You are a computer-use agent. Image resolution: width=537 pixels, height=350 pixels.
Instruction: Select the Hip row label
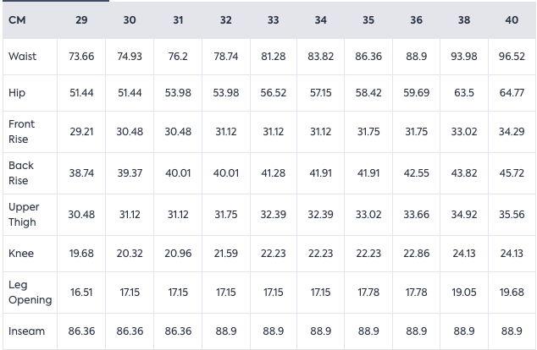coord(17,93)
